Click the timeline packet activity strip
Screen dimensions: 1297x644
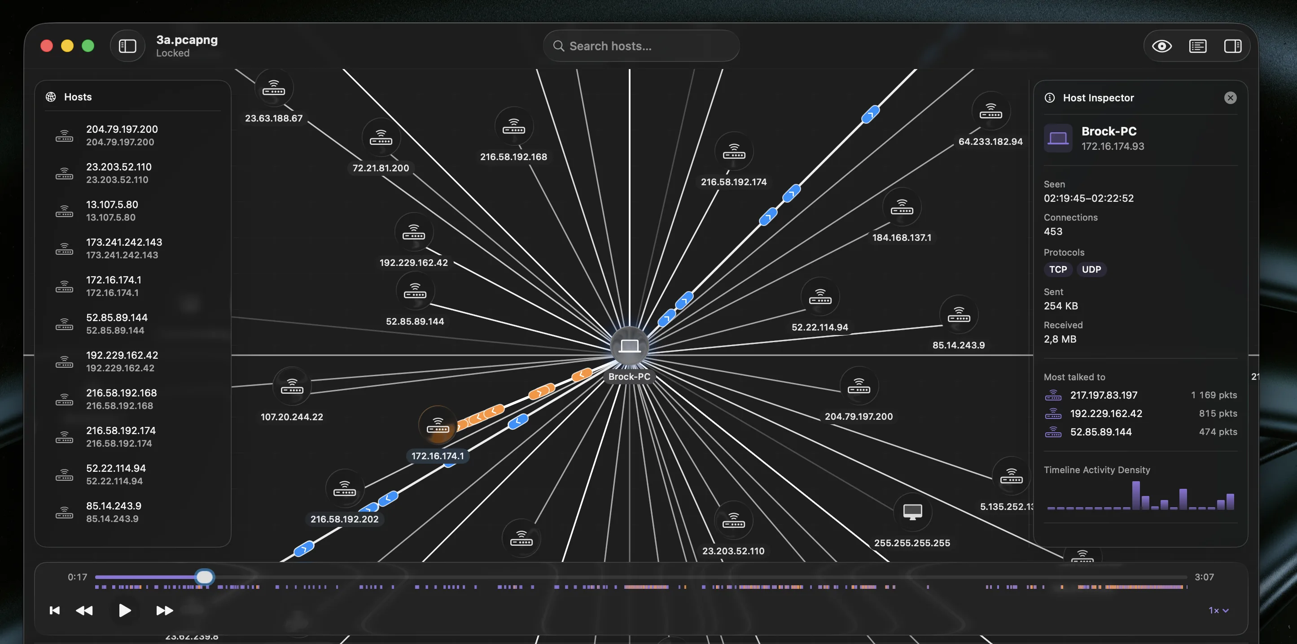640,587
